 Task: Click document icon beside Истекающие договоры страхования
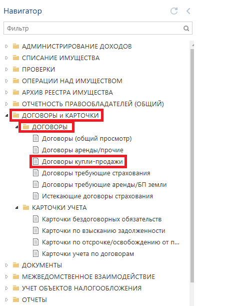pos(35,196)
